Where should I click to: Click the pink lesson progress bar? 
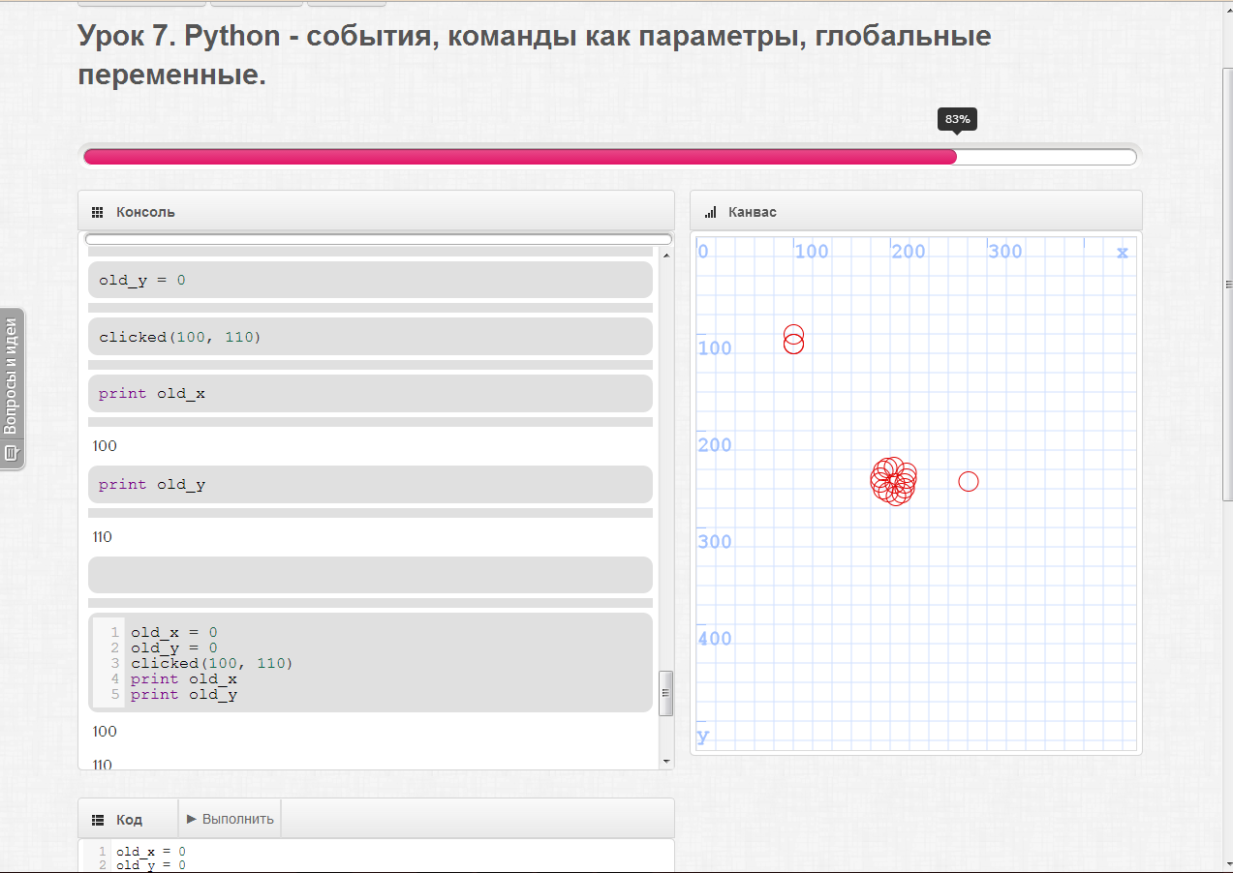[520, 157]
